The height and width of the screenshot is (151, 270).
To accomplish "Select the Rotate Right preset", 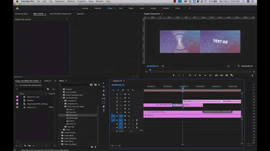I will pos(73,118).
